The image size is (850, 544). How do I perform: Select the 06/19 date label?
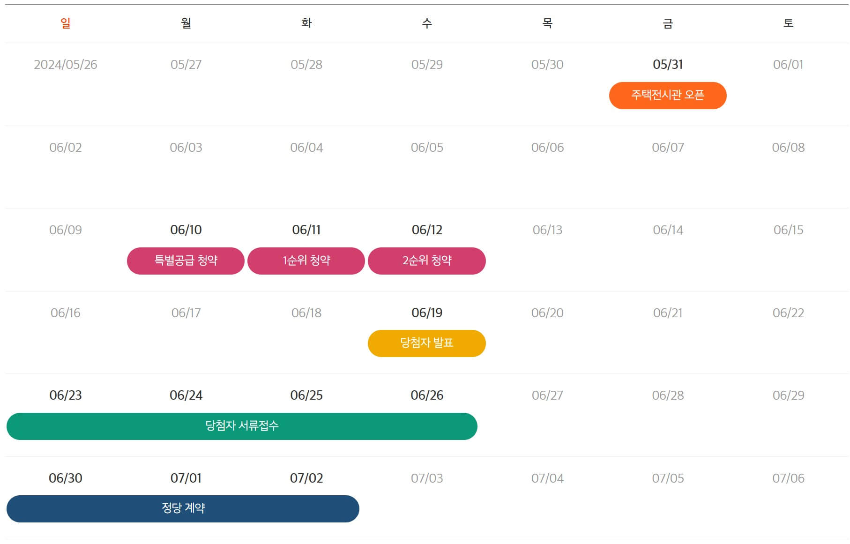coord(427,312)
